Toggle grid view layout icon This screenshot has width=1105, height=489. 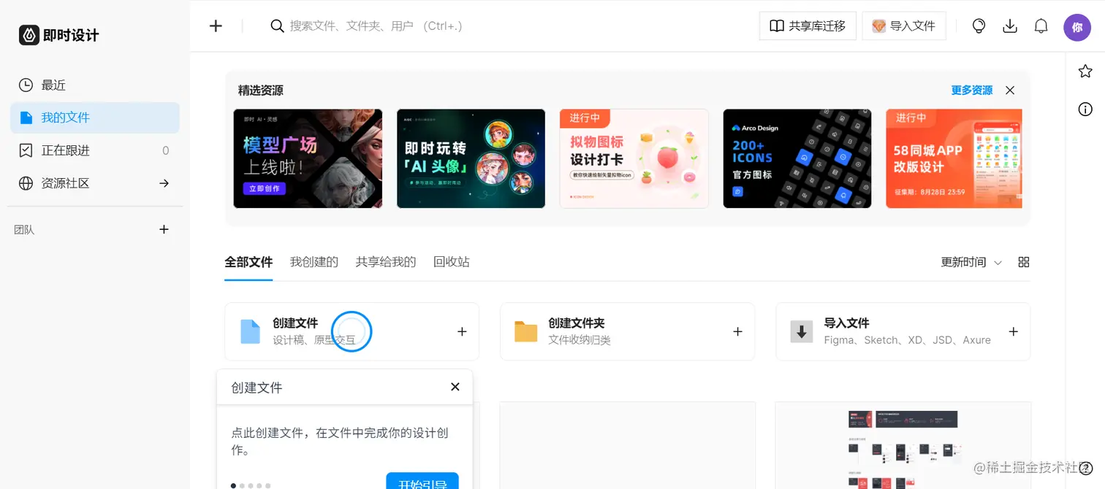pyautogui.click(x=1024, y=262)
